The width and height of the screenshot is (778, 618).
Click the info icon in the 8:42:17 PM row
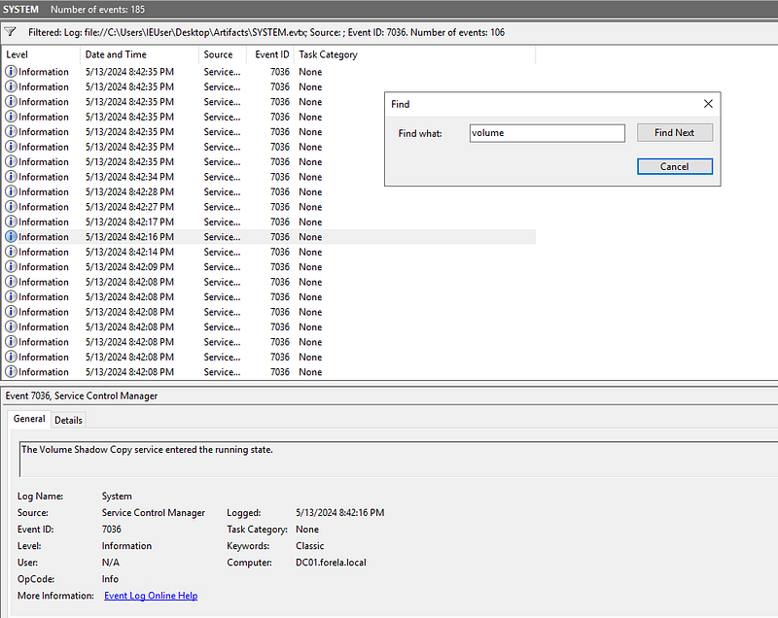pos(11,222)
